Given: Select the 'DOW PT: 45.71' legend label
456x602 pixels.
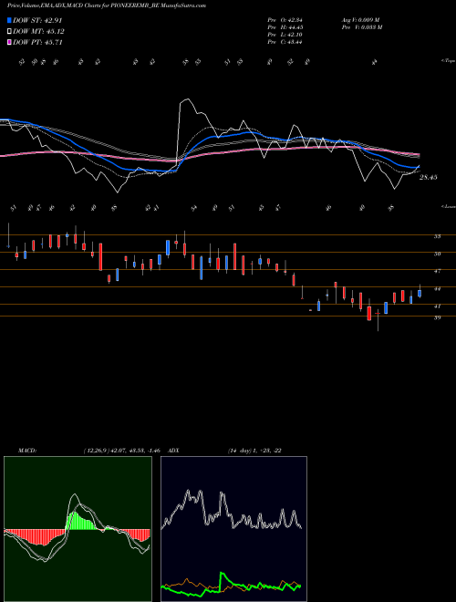Looking at the screenshot, I should tap(37, 42).
